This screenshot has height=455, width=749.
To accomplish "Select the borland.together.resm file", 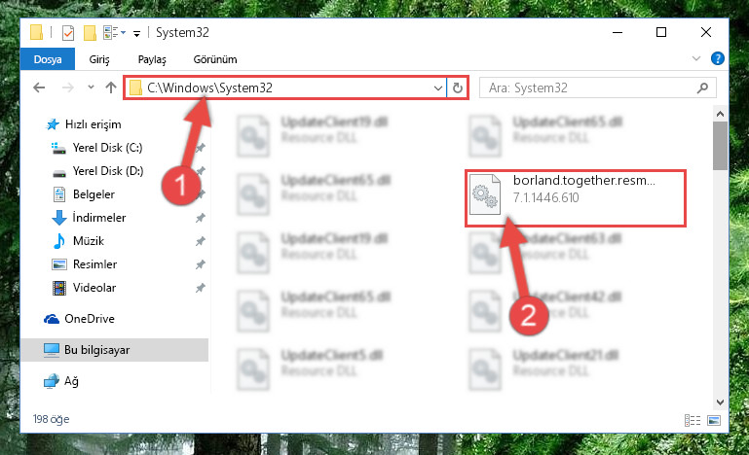I will click(x=575, y=198).
